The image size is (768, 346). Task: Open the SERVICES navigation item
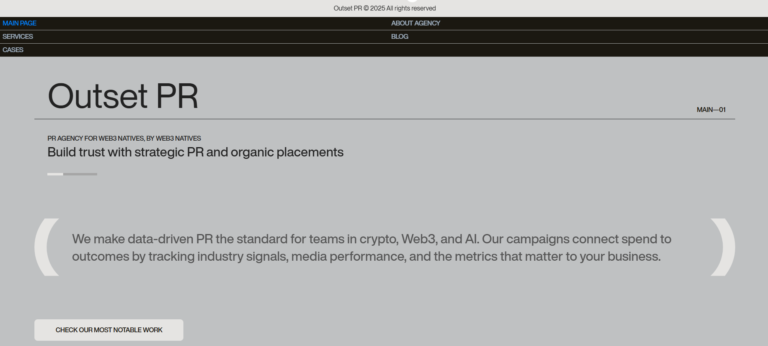click(17, 36)
